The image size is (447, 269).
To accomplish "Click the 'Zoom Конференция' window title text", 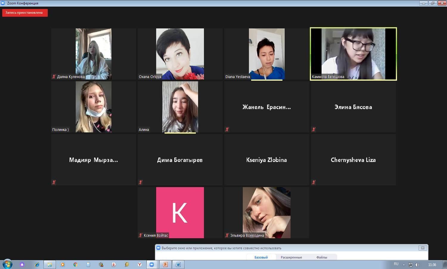I will tap(23, 3).
